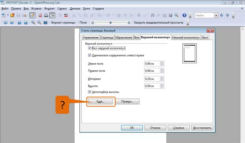245x143 pixels.
Task: Decrease Высота value with down arrow
Action: pyautogui.click(x=162, y=87)
